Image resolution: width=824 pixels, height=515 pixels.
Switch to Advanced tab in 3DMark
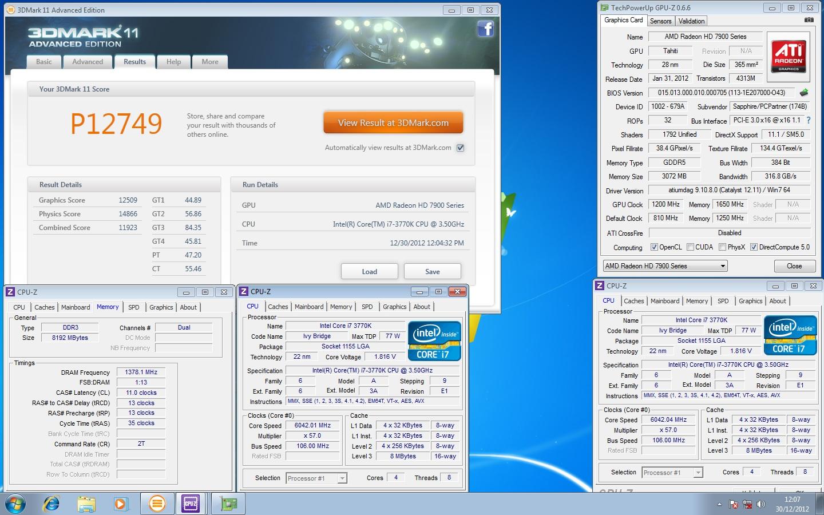[88, 62]
